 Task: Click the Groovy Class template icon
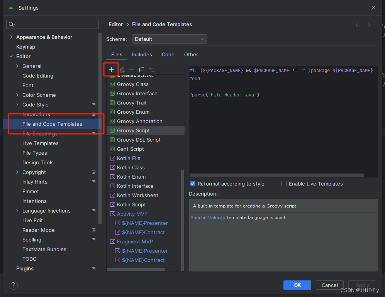112,84
